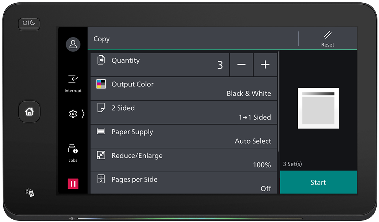379x222 pixels.
Task: Tap the quantity value 3
Action: tap(220, 65)
